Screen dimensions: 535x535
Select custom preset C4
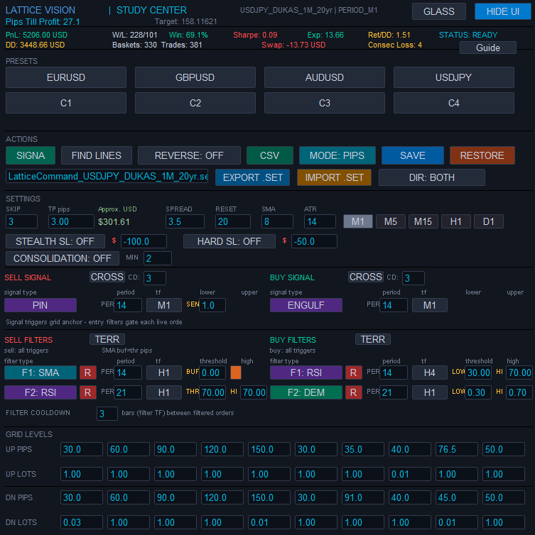(x=454, y=103)
